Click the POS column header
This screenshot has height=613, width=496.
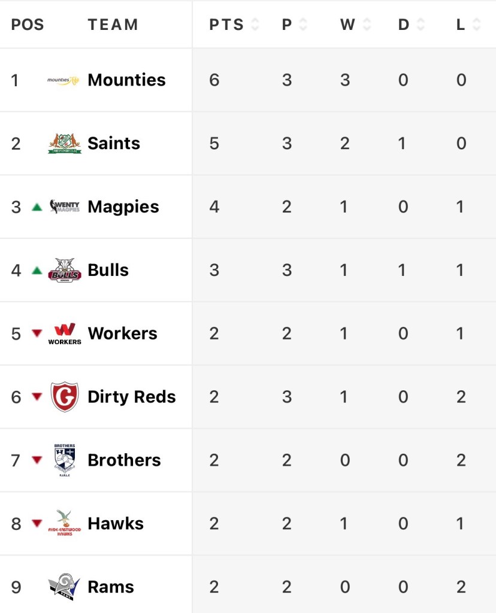(x=28, y=25)
